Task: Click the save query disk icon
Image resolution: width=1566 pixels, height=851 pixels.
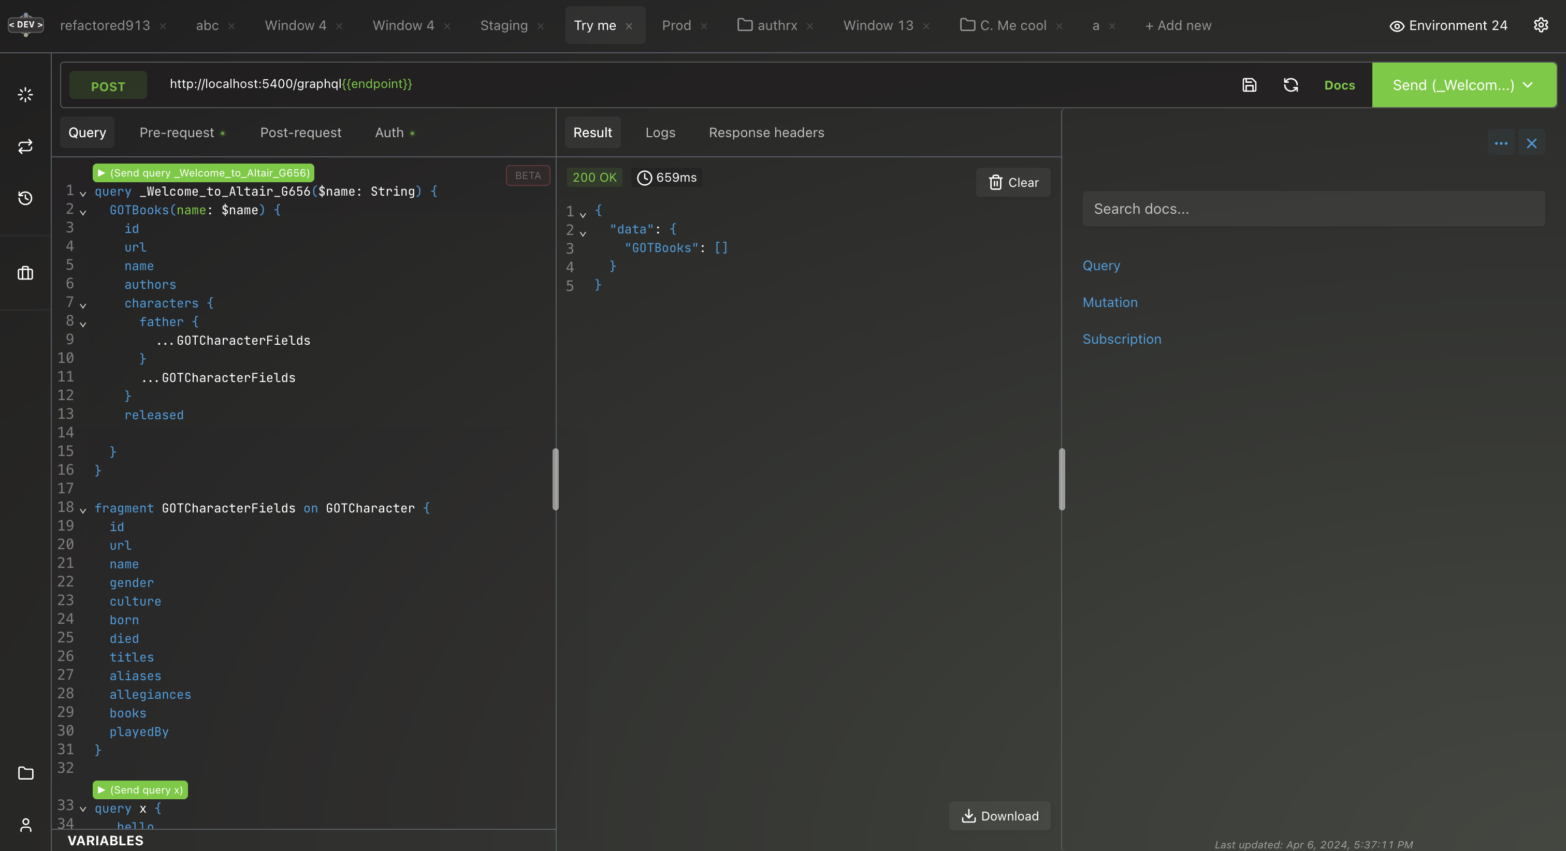Action: pos(1249,85)
